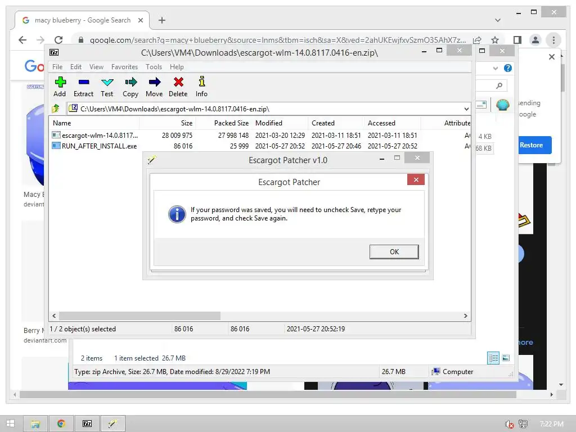Confirm the Escargot Patcher message with OK
The width and height of the screenshot is (576, 432).
pyautogui.click(x=394, y=251)
